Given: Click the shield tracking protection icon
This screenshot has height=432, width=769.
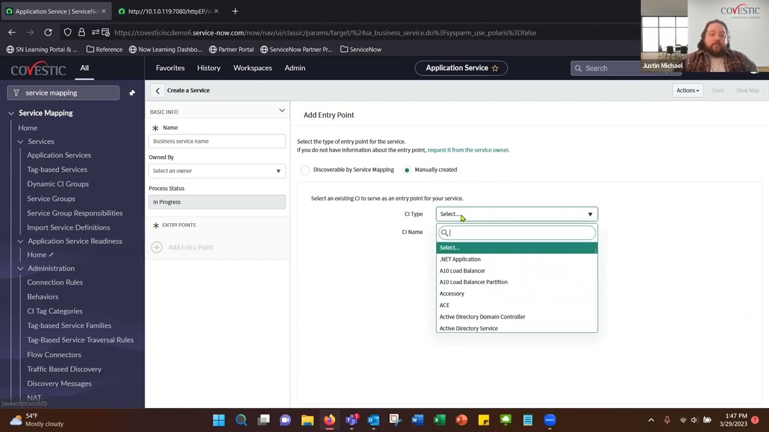Looking at the screenshot, I should pos(67,32).
